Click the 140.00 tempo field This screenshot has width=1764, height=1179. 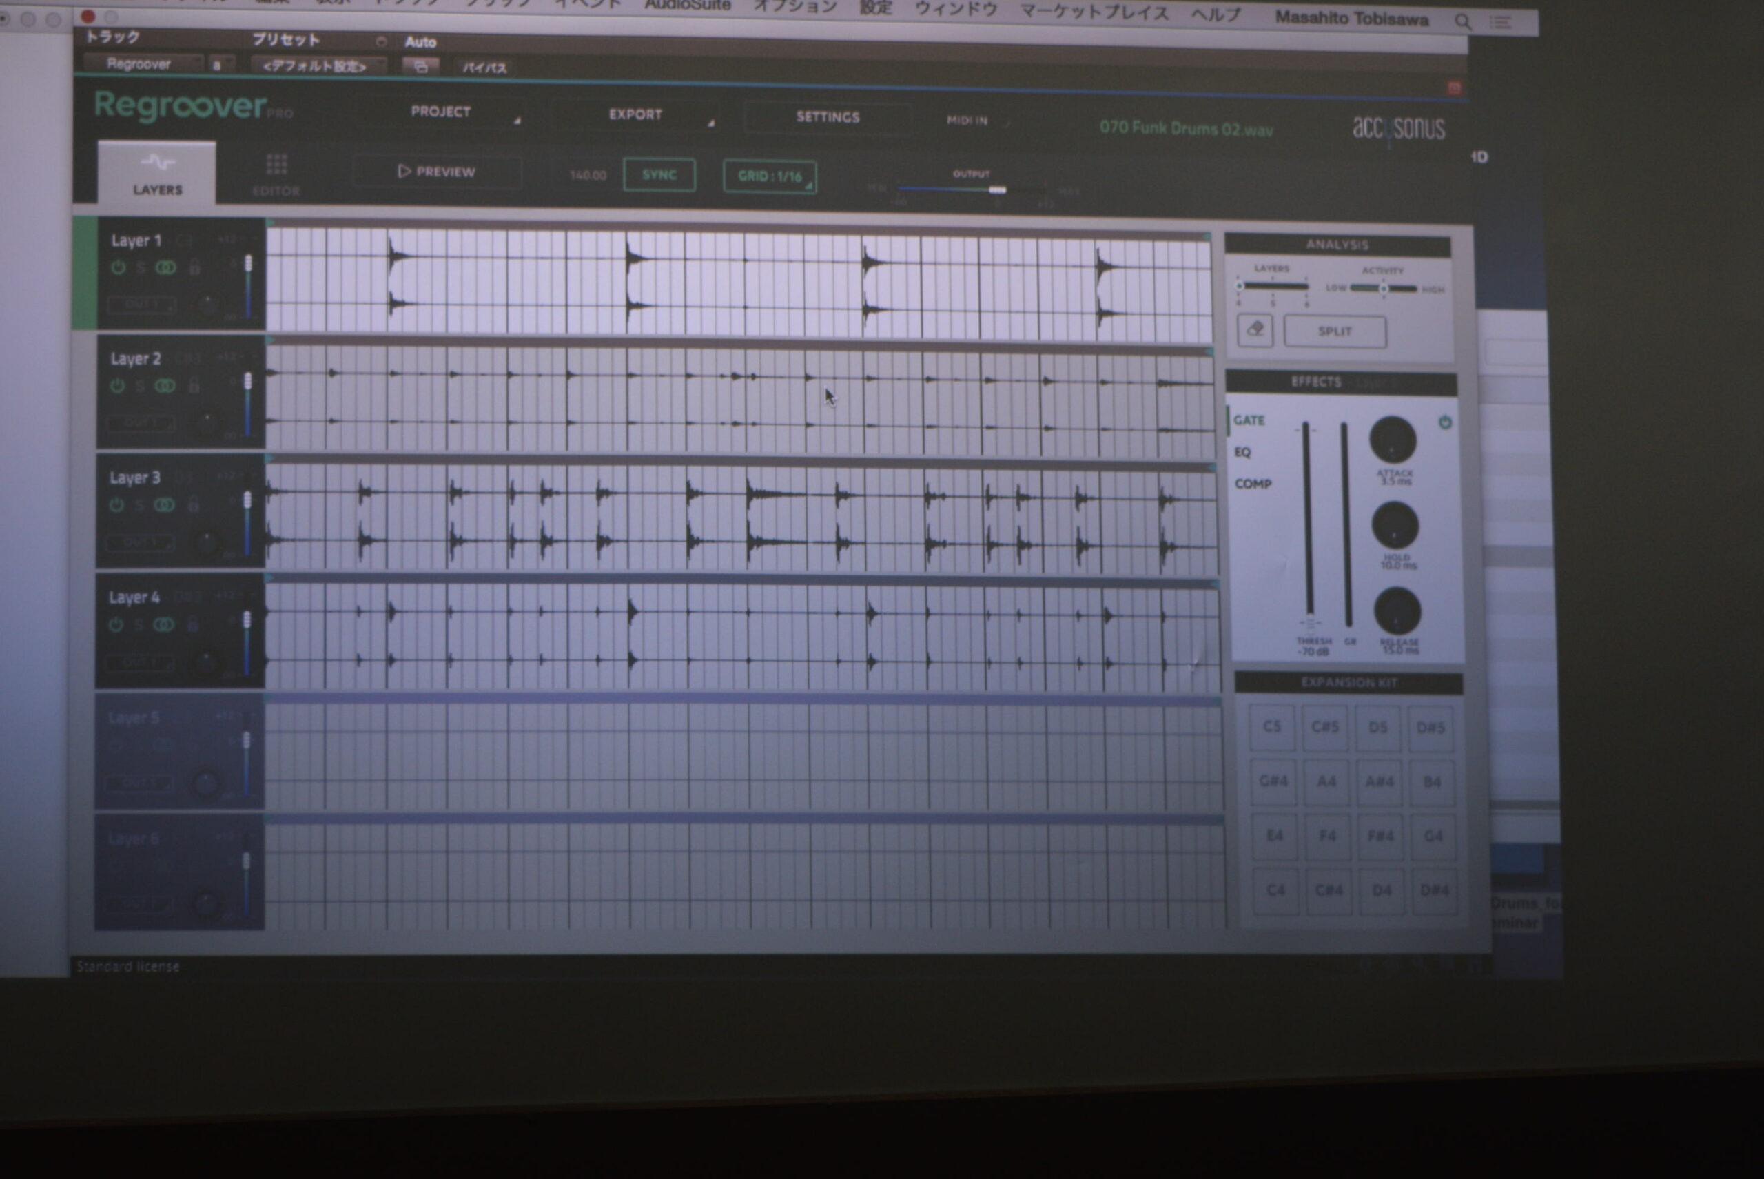[588, 175]
